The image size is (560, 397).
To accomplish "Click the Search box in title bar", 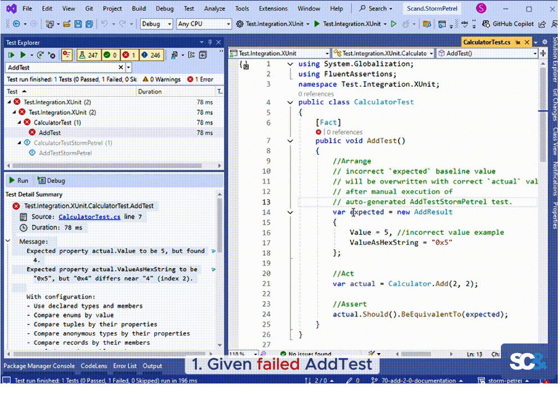I will (376, 8).
